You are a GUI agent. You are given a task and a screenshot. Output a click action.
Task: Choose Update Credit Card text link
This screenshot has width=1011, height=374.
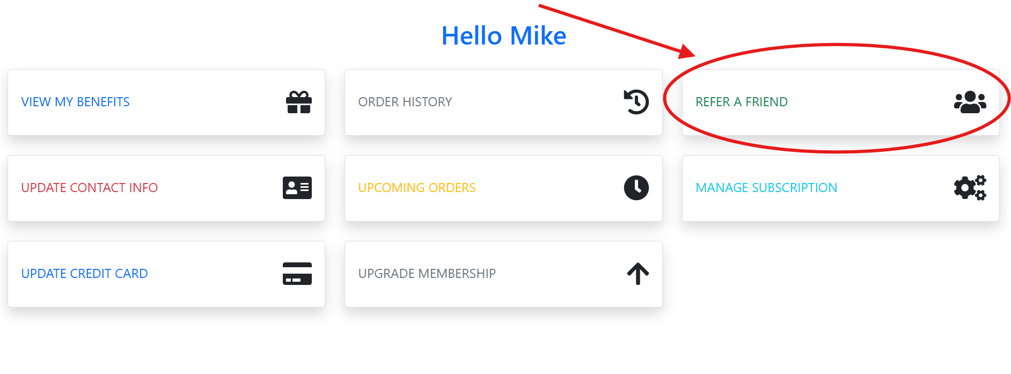pyautogui.click(x=85, y=274)
